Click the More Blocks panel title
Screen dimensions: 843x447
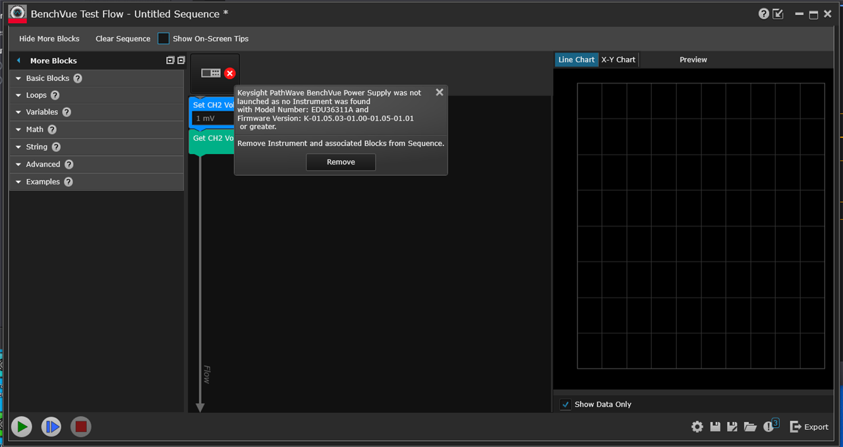53,61
